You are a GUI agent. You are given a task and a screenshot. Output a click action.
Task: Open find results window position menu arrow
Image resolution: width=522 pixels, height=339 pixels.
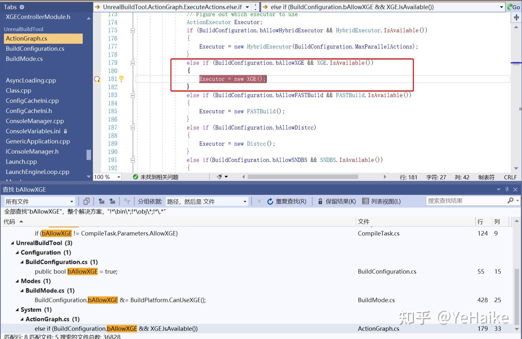click(x=499, y=189)
